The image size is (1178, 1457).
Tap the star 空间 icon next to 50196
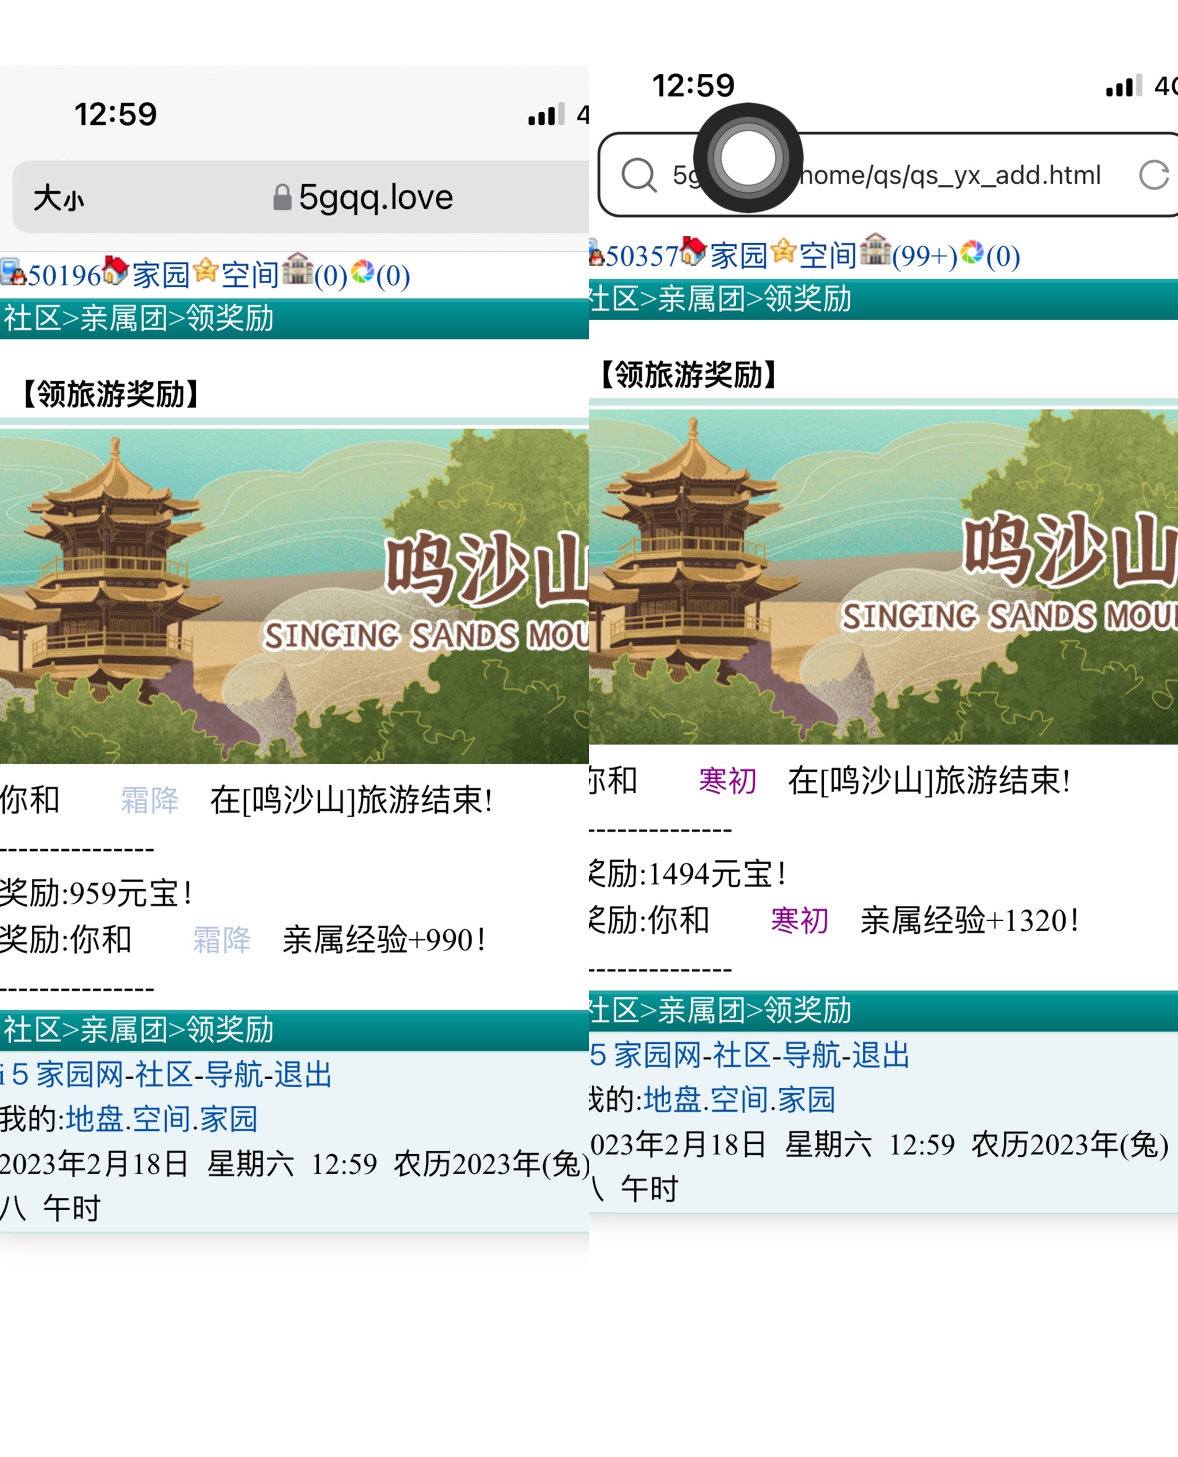[206, 271]
